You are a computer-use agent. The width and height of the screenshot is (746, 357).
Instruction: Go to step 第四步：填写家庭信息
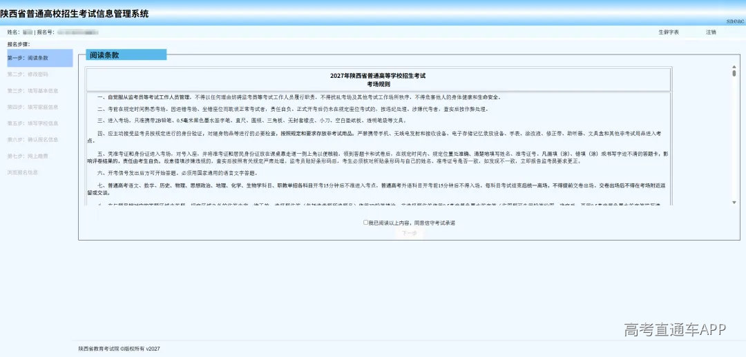(33, 108)
